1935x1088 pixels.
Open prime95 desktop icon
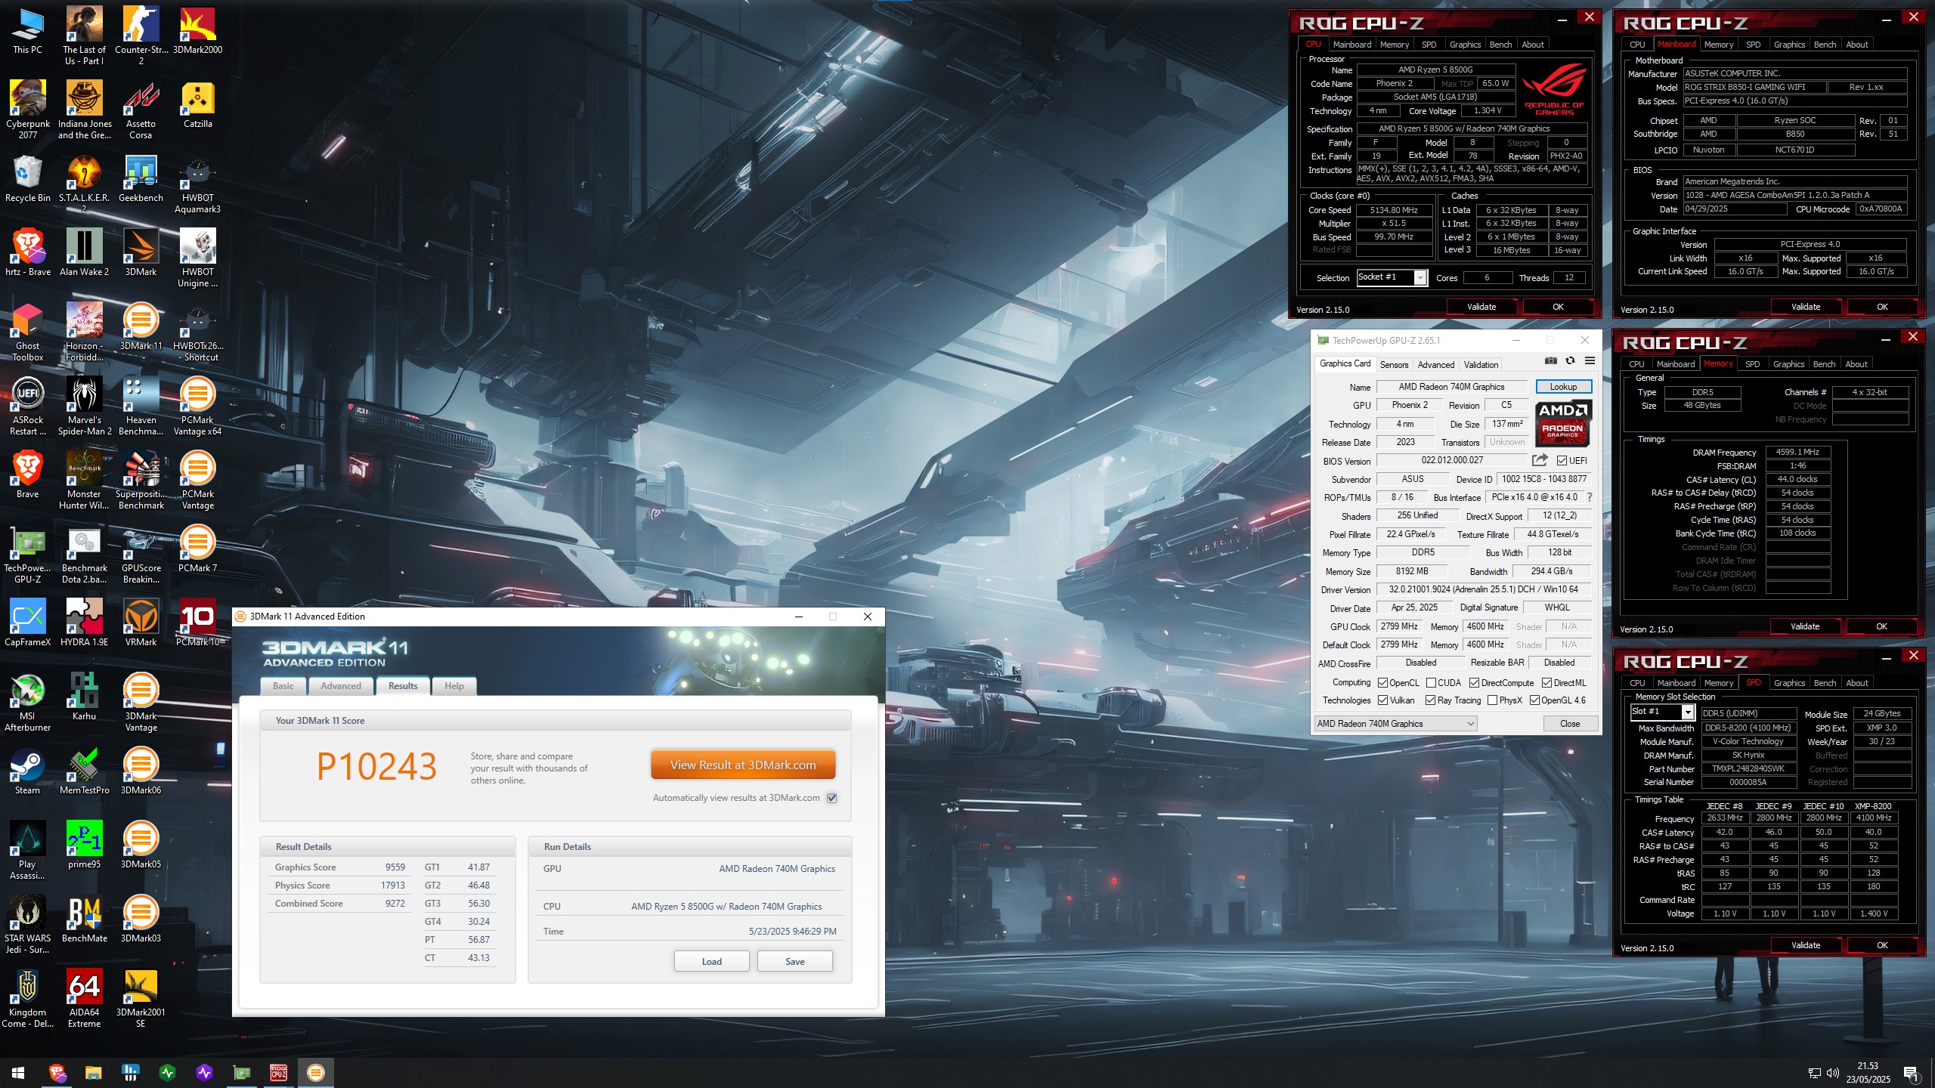(84, 845)
